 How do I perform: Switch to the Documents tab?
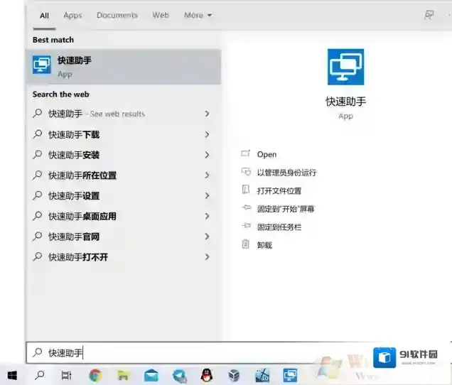click(117, 15)
